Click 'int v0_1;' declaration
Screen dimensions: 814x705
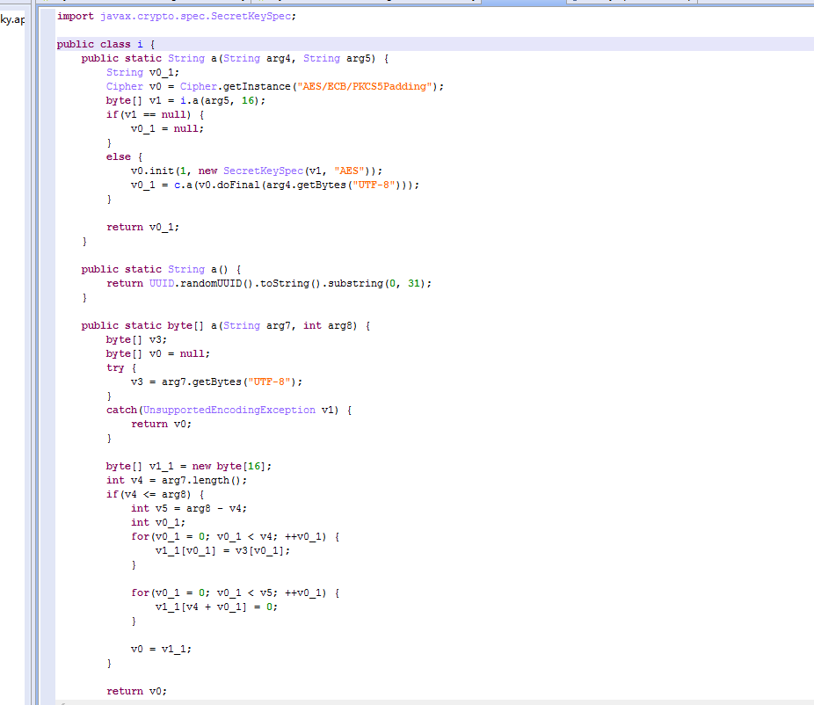[158, 522]
